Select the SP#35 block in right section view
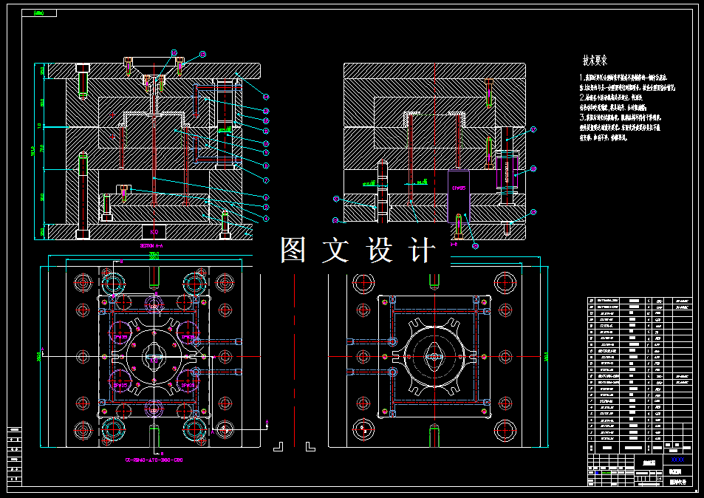The height and width of the screenshot is (498, 704). [459, 196]
